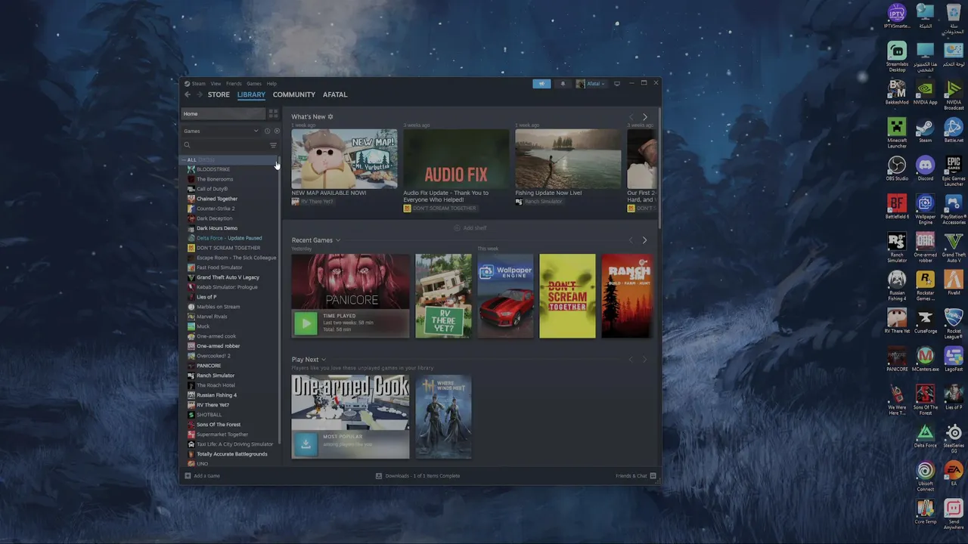
Task: Open Wallpaper Engine desktop shortcut
Action: [x=925, y=209]
